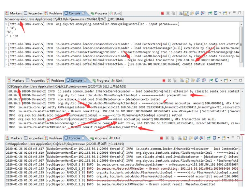Viewport: 249px width, 194px height.
Task: Remove launch in ICBCApplication console
Action: (x=169, y=80)
